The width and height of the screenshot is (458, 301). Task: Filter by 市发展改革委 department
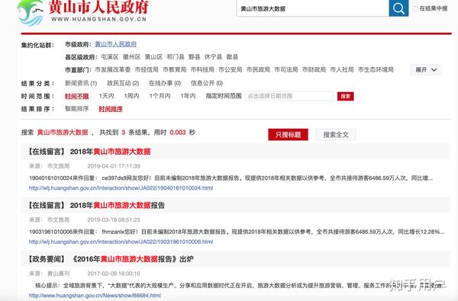coord(113,69)
